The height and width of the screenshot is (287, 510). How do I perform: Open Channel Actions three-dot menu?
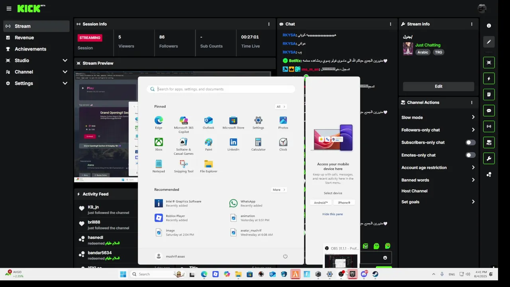pos(472,102)
